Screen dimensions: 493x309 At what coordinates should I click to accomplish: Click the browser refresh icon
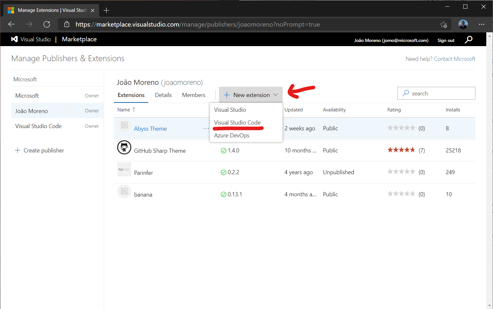tap(47, 24)
